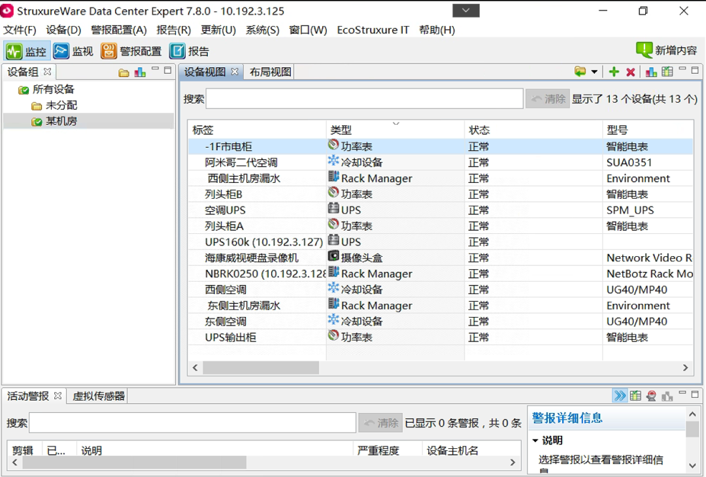Select the 西侧空调 device row
Screen dimensions: 706x477
tap(441, 289)
